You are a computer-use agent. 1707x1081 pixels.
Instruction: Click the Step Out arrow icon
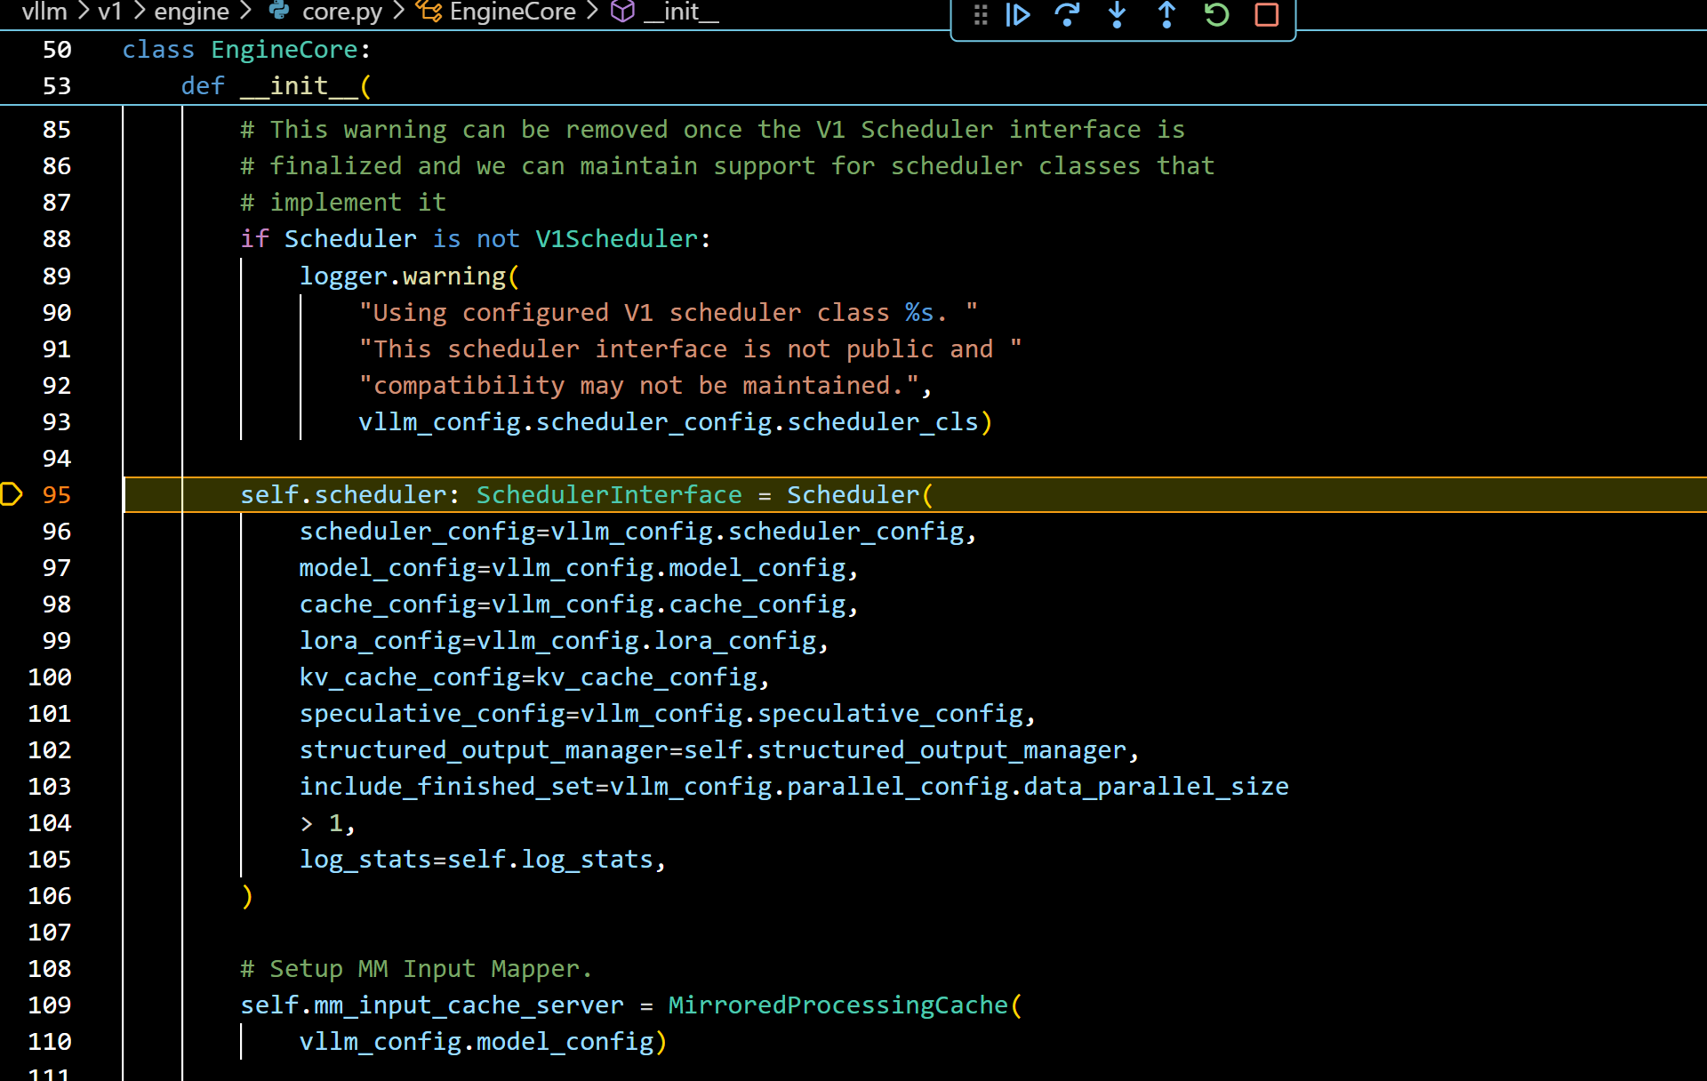point(1166,15)
